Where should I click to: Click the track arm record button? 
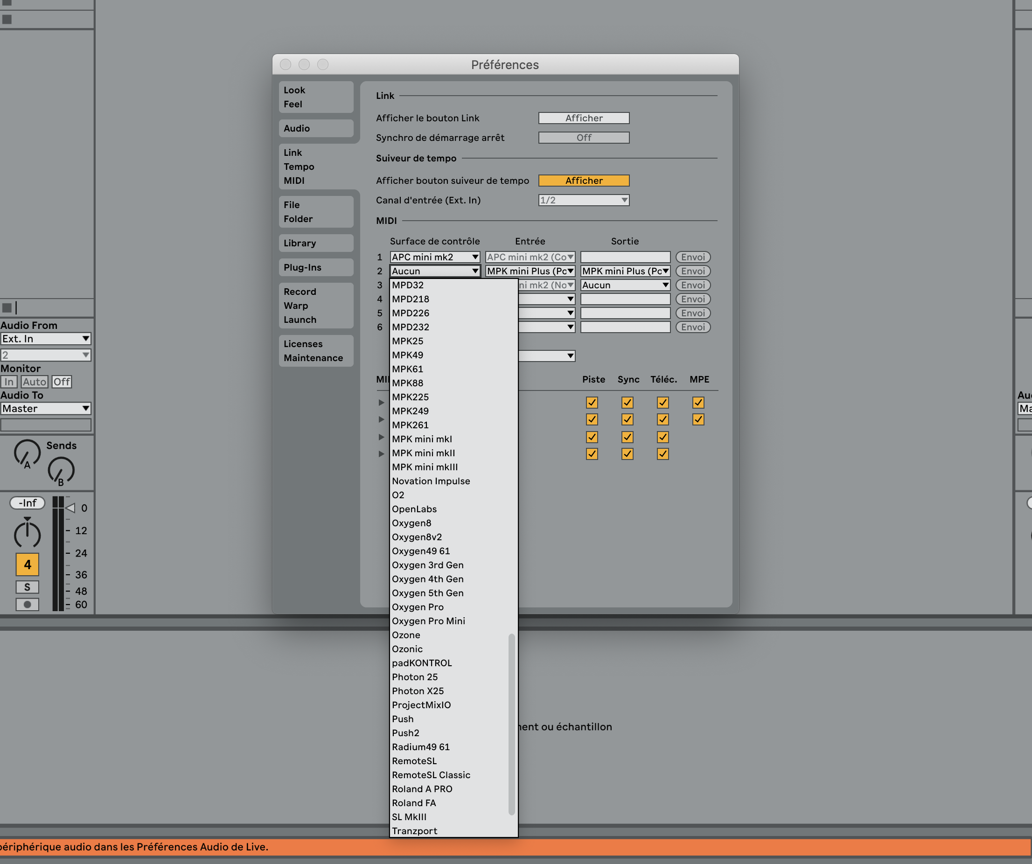(x=27, y=605)
